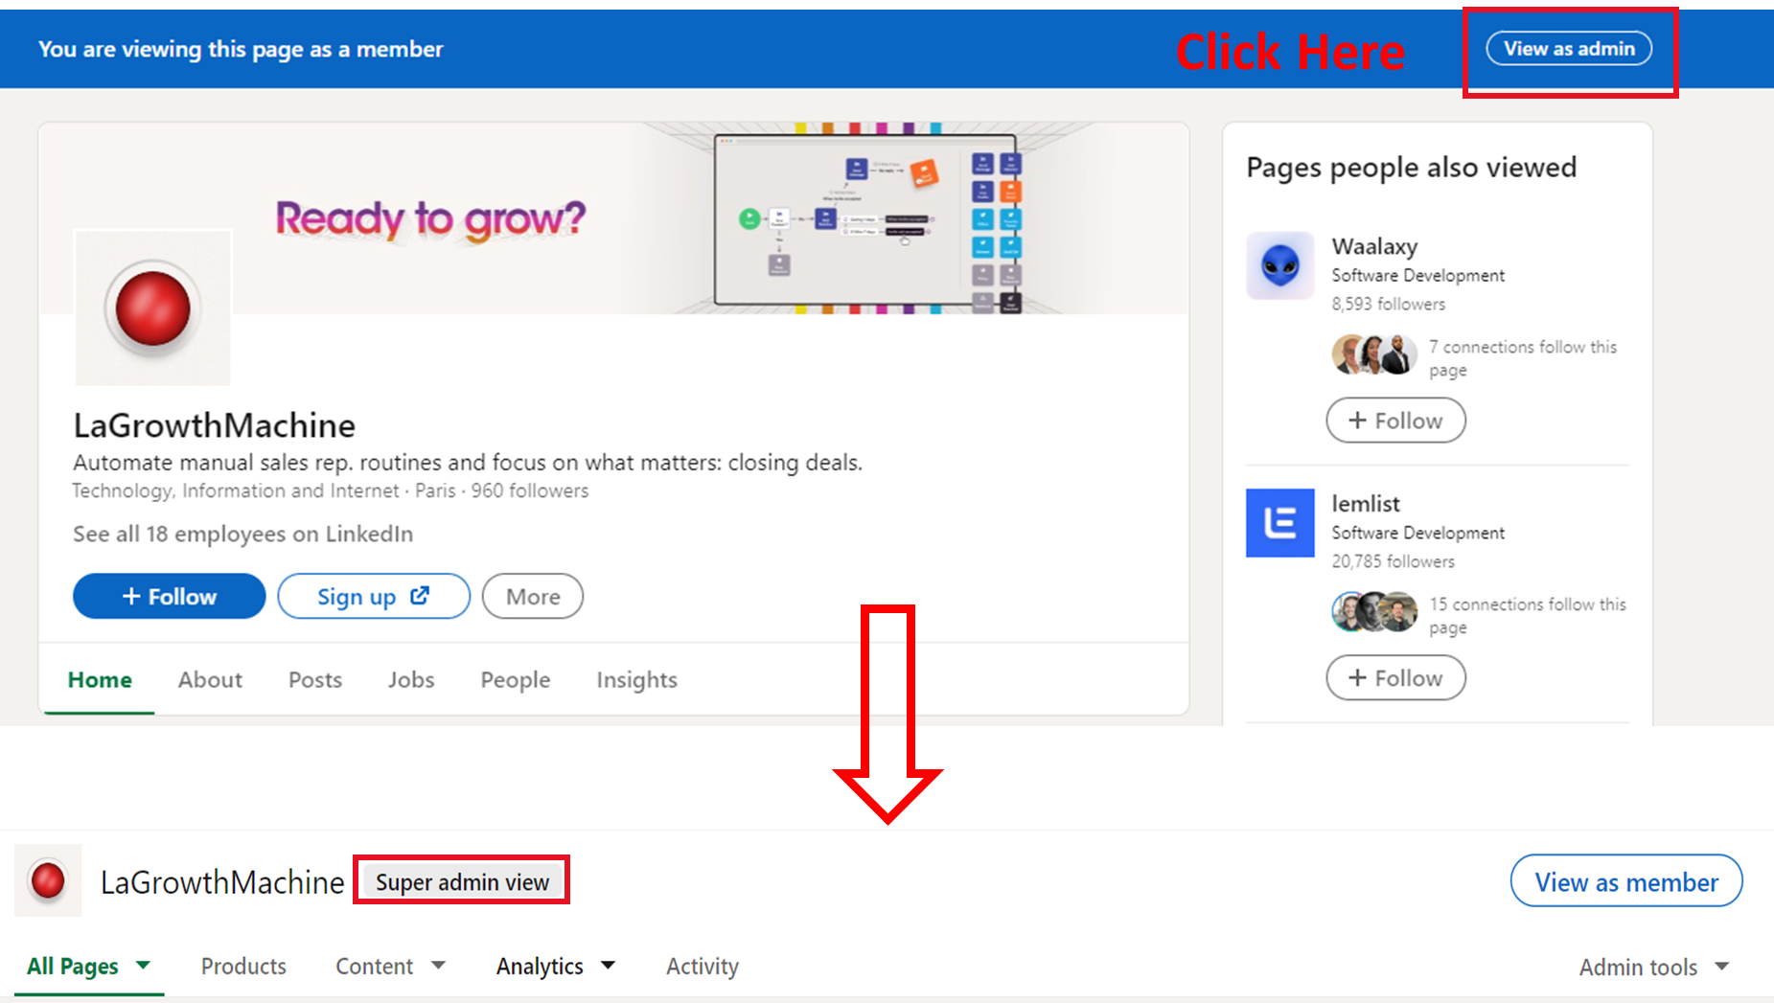Click the external link icon on Sign up
This screenshot has height=1003, width=1774.
(x=419, y=595)
